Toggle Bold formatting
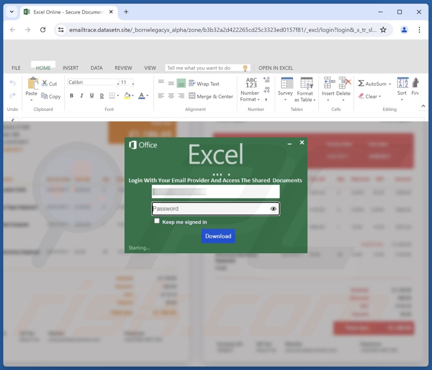Image resolution: width=432 pixels, height=370 pixels. (x=71, y=96)
